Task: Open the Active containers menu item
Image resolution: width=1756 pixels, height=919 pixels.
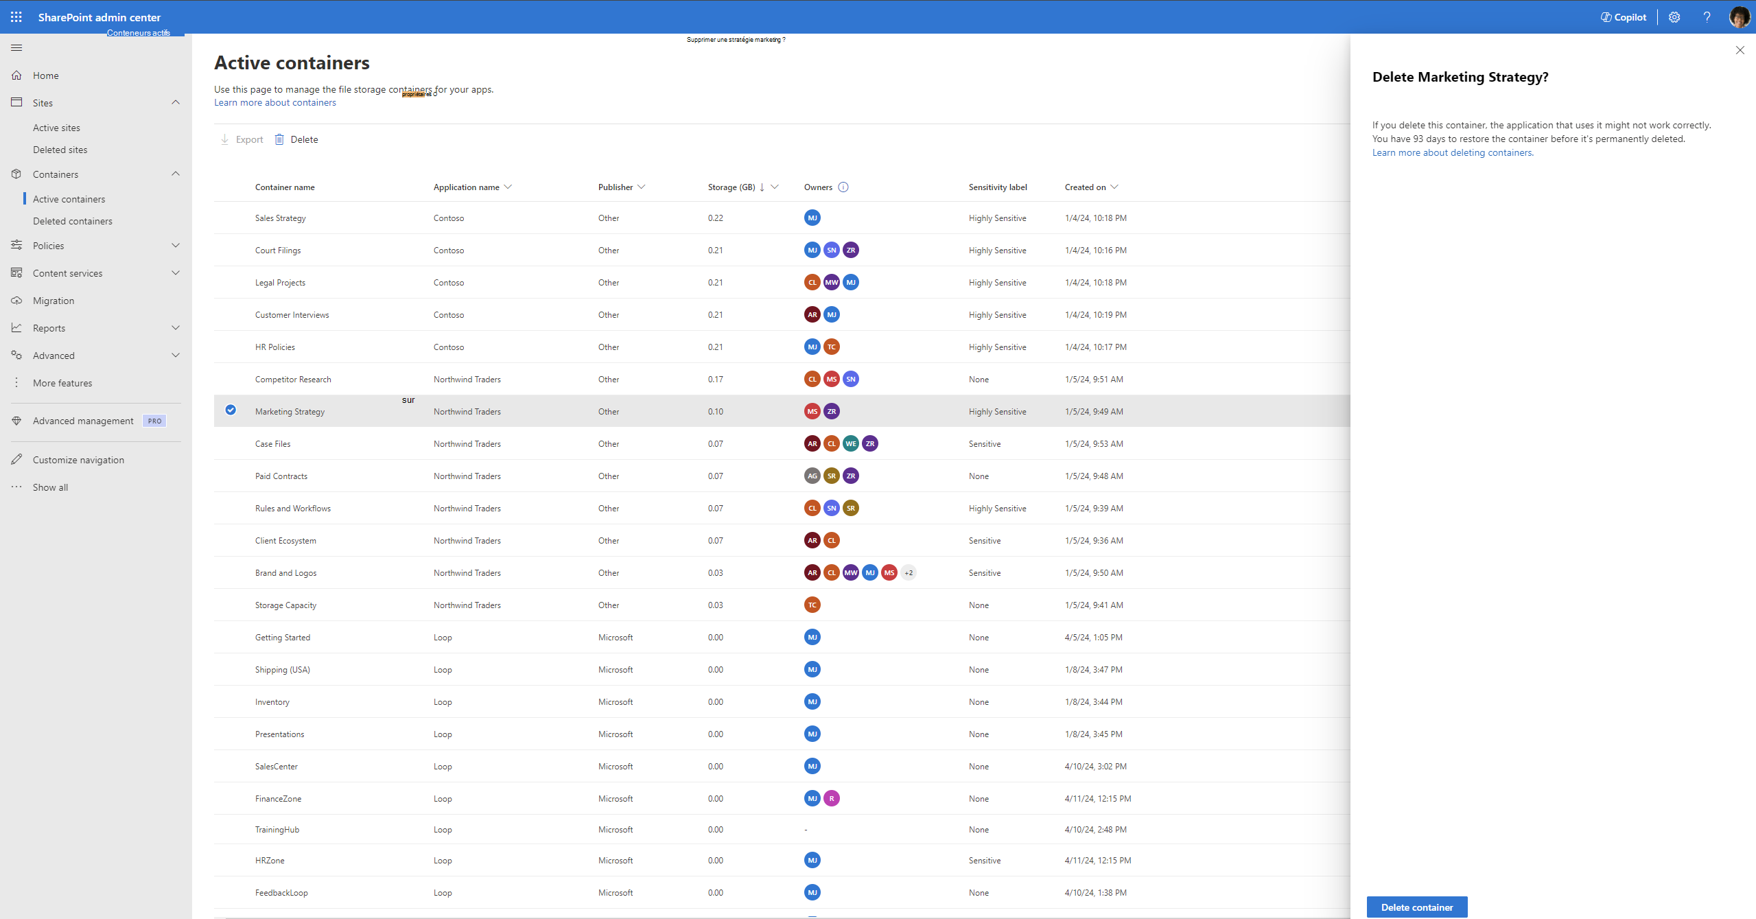Action: [x=69, y=198]
